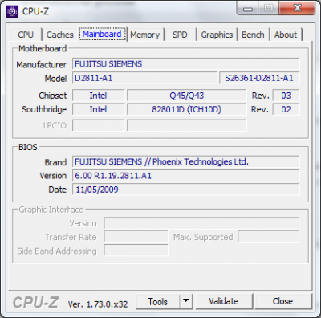Select the Memory tab
The width and height of the screenshot is (321, 318).
(x=145, y=35)
